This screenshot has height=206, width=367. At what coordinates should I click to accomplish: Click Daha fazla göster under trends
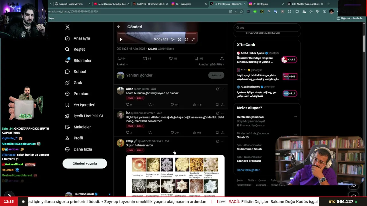point(248,170)
